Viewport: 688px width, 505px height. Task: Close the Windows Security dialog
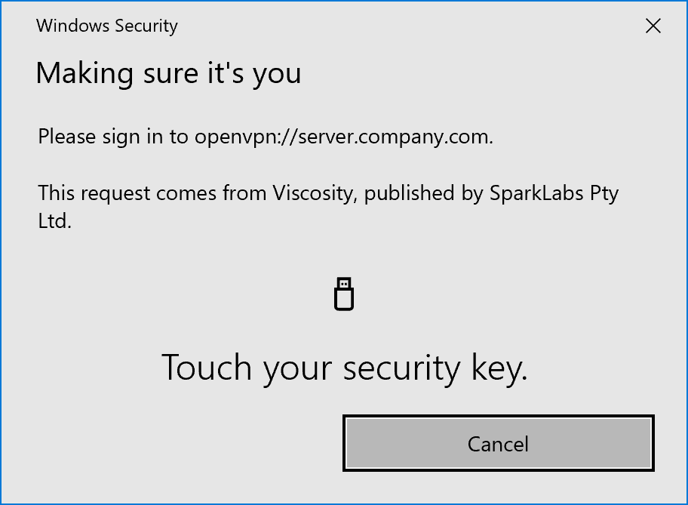click(653, 26)
